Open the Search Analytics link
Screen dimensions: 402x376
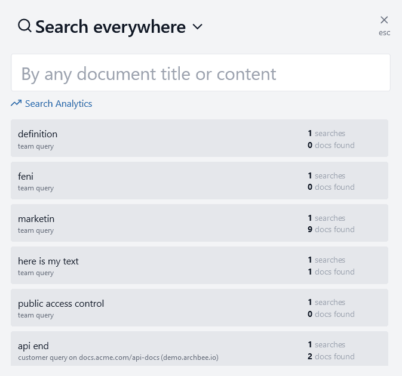pos(58,104)
